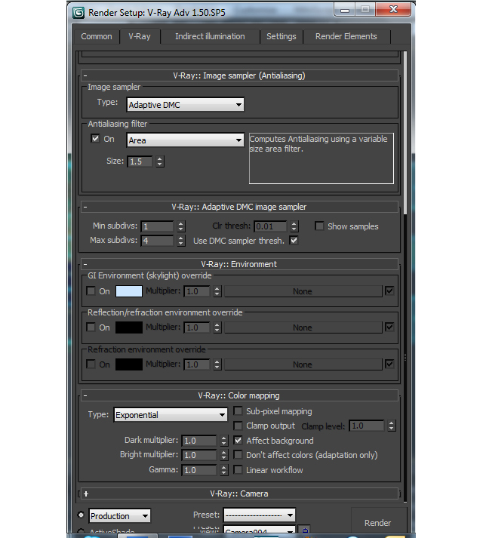Click the Render button
The image size is (483, 538).
click(x=377, y=523)
